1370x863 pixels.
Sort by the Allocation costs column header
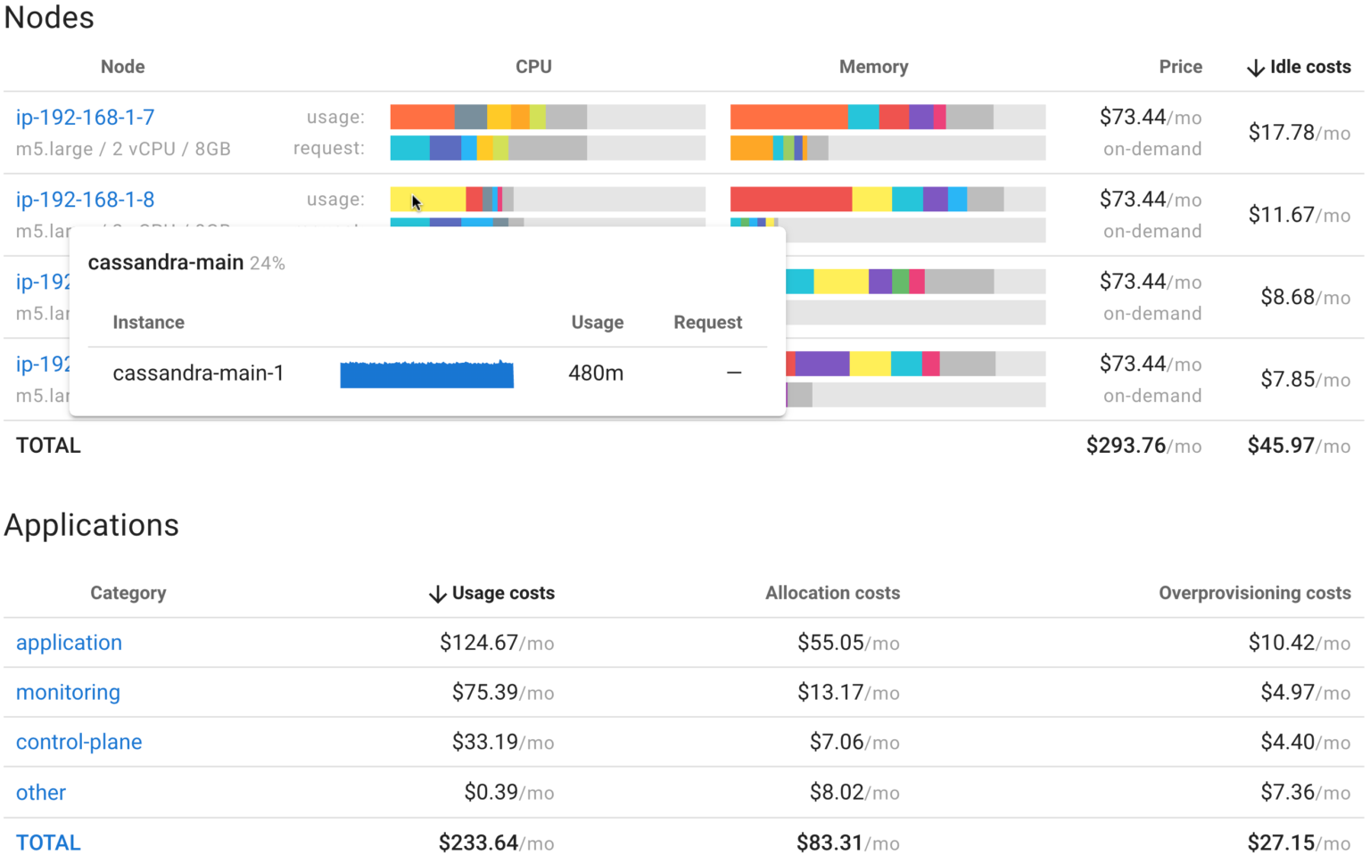click(x=831, y=593)
